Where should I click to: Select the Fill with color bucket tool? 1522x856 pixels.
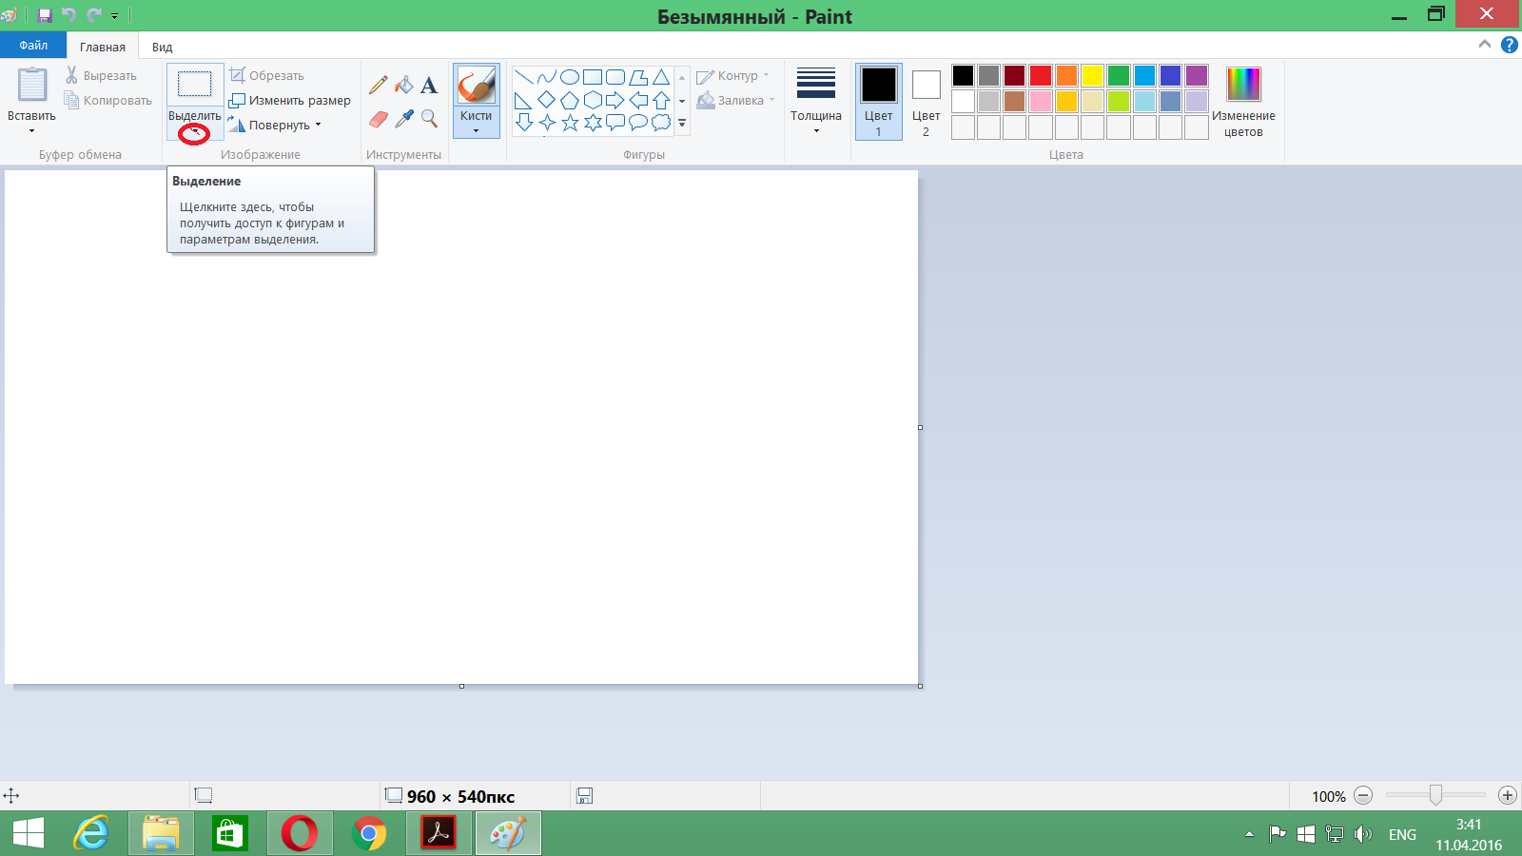(404, 86)
